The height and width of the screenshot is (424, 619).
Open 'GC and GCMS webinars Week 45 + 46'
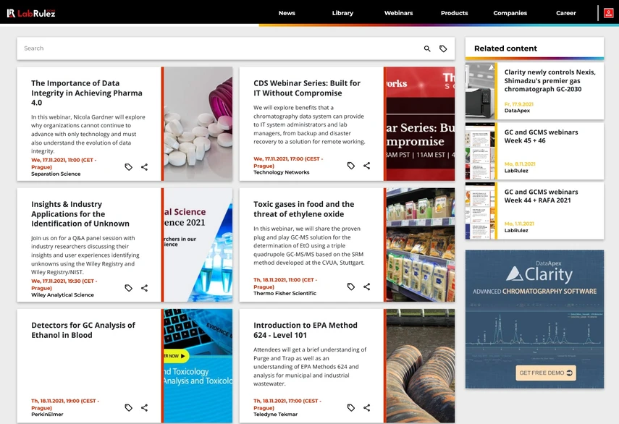coord(542,136)
